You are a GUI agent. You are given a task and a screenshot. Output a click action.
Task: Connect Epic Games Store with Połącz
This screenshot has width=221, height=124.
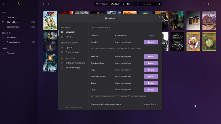[151, 63]
